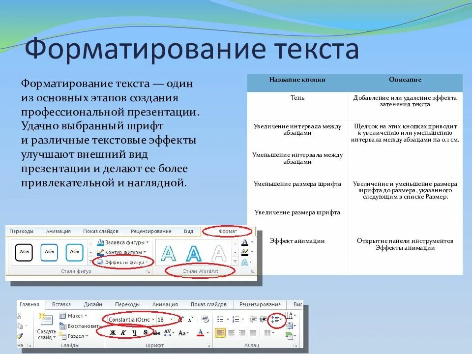The height and width of the screenshot is (354, 472).
Task: Click the bulleted list icon
Action: tap(220, 320)
